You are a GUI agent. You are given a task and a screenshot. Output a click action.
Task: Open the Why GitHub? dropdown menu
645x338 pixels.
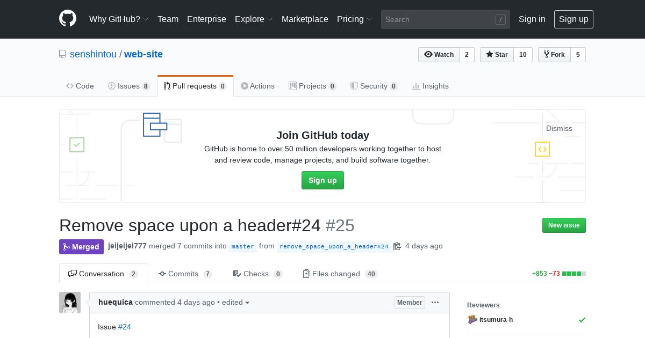(x=119, y=19)
